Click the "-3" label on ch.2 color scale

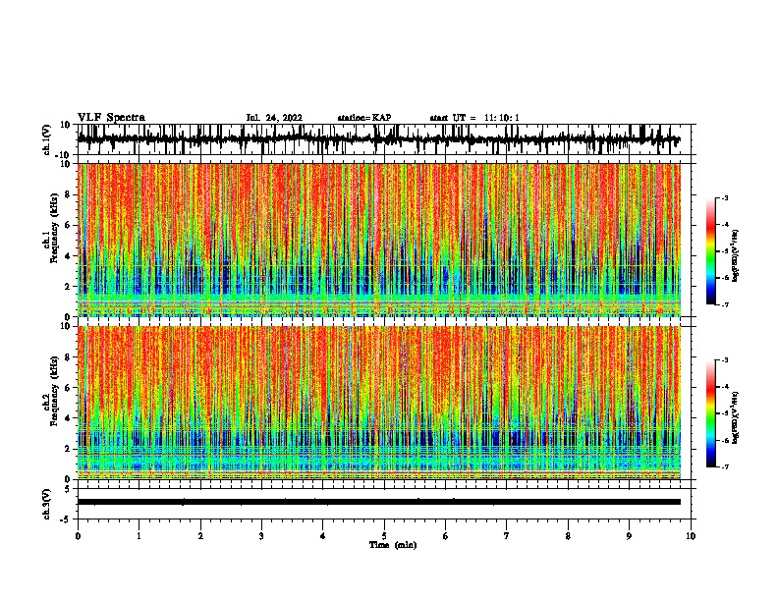click(x=725, y=360)
